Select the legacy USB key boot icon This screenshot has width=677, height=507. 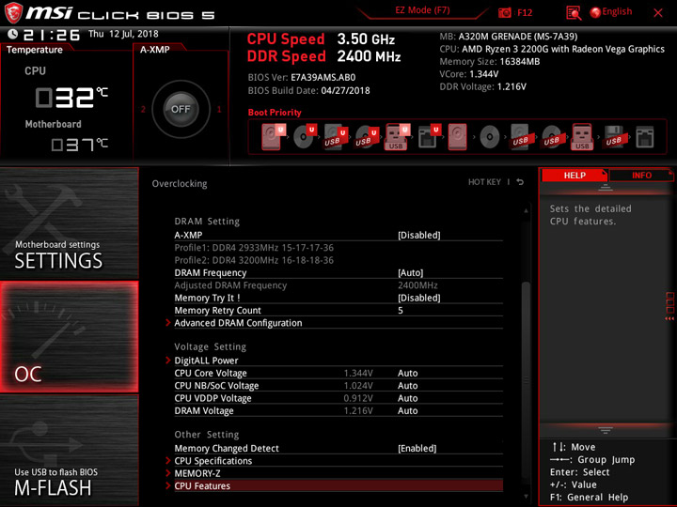[x=582, y=137]
